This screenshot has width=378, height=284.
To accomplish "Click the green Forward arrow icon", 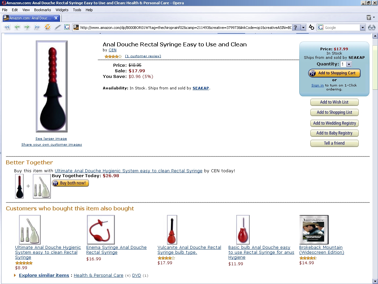I will click(x=27, y=27).
